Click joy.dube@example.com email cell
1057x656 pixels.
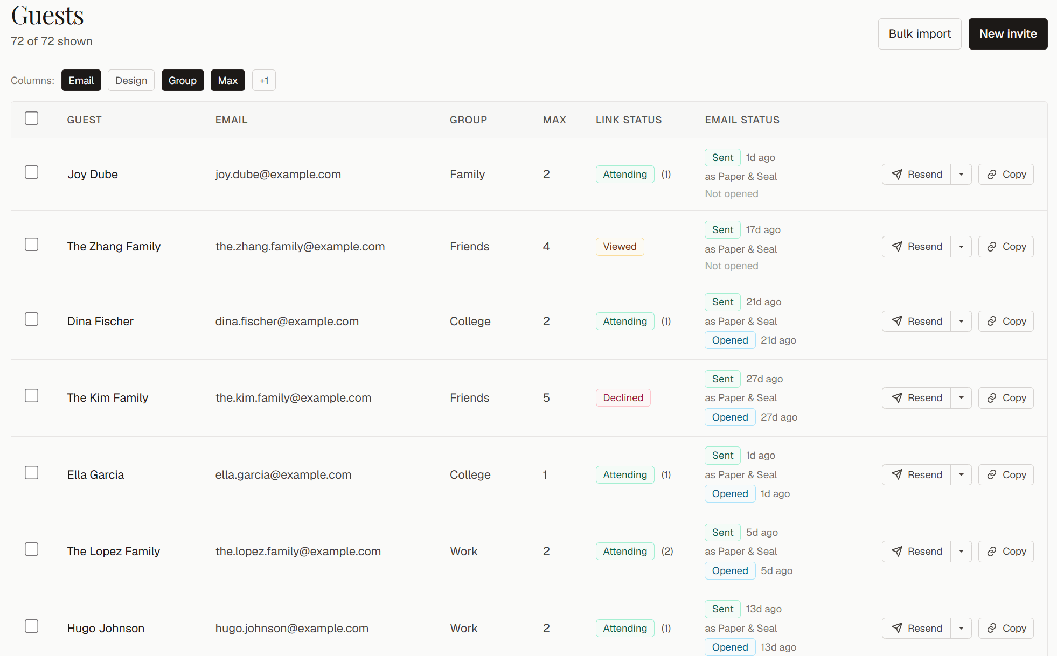[x=278, y=175]
